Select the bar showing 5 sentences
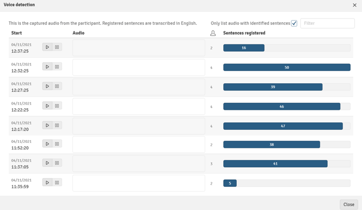The image size is (362, 210). 230,183
